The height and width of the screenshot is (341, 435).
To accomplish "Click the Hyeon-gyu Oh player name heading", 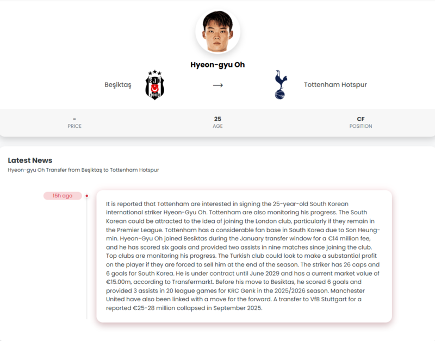I will pyautogui.click(x=218, y=65).
